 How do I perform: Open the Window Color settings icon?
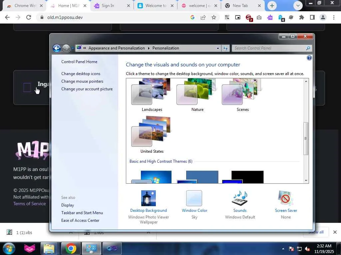[194, 198]
